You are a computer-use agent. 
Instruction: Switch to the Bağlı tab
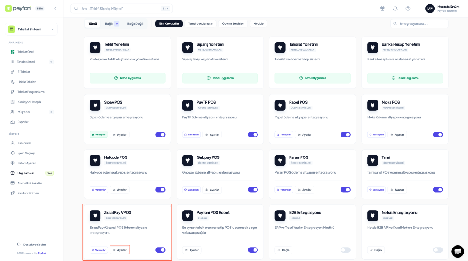pos(111,23)
